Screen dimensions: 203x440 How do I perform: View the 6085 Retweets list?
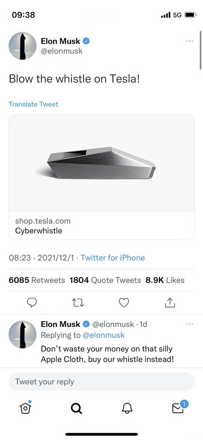coord(37,280)
